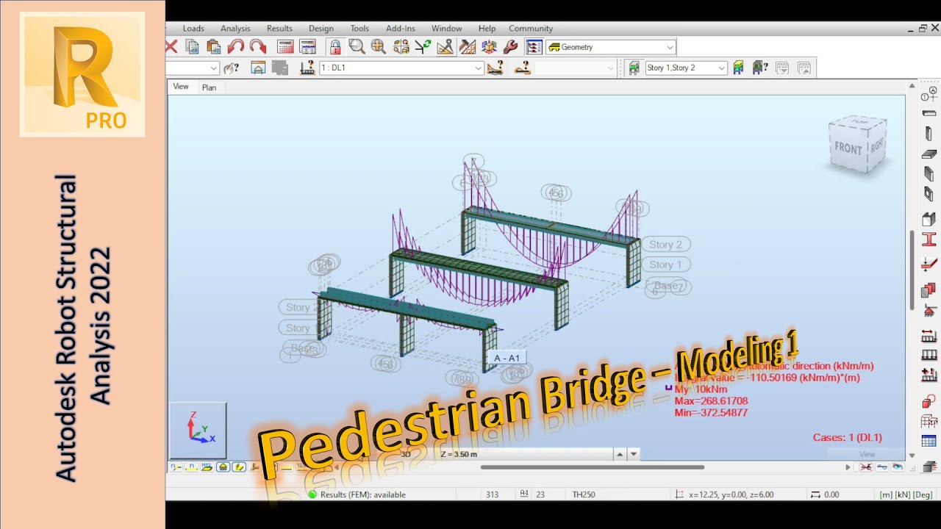Click the colored 3D cube view icon
The width and height of the screenshot is (941, 529).
[489, 47]
